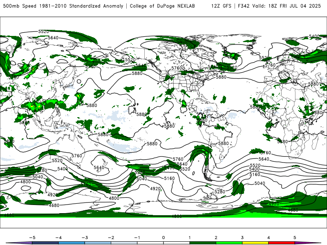Click the '5760' contour label on the US-Canada border

(x=177, y=68)
